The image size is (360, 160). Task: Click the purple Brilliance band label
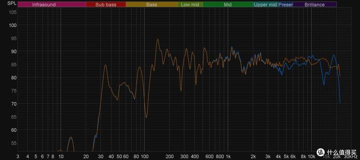tap(314, 5)
